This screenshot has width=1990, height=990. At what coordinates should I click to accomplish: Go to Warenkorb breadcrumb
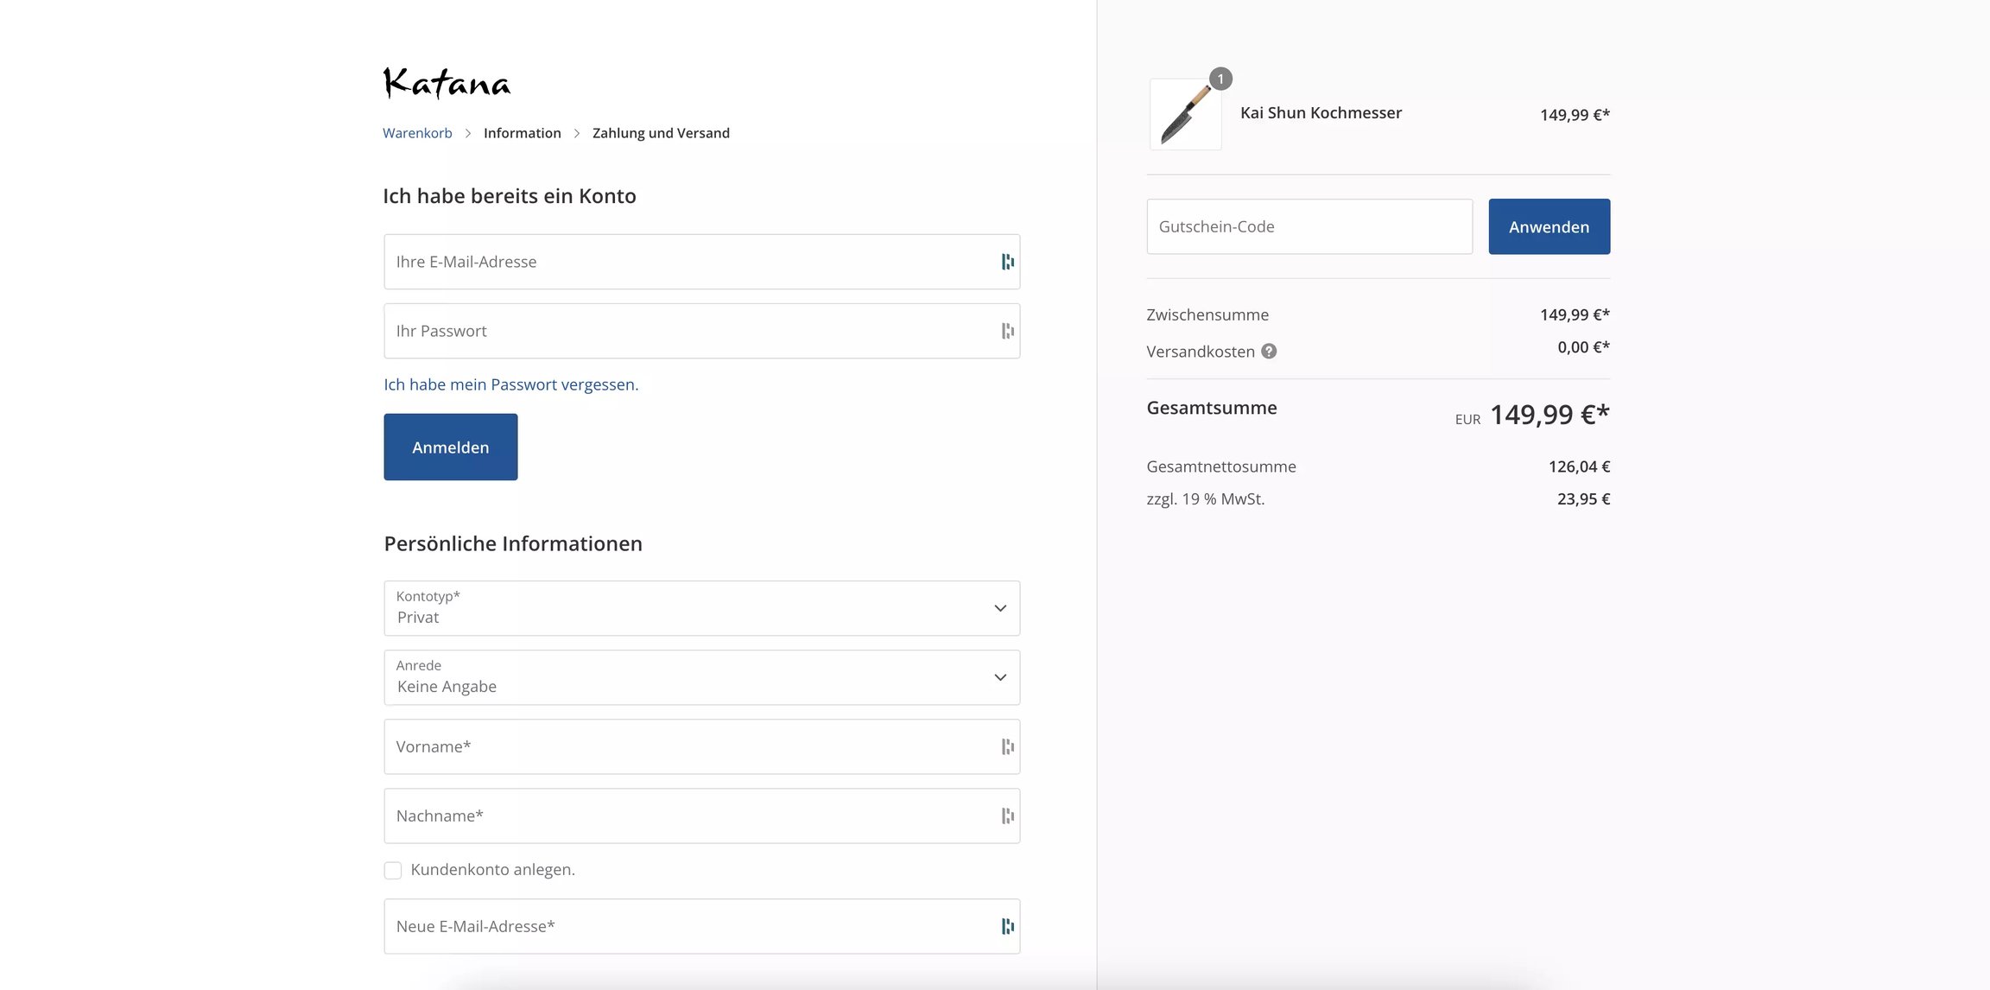tap(417, 133)
